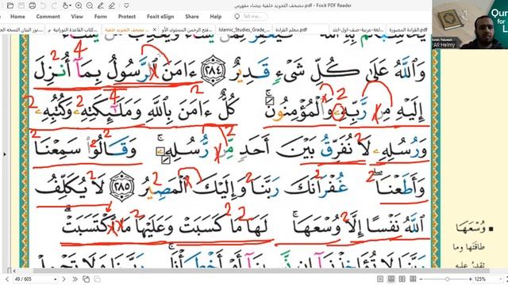
Task: Switch to نور البيان document tab
Action: tap(21, 29)
